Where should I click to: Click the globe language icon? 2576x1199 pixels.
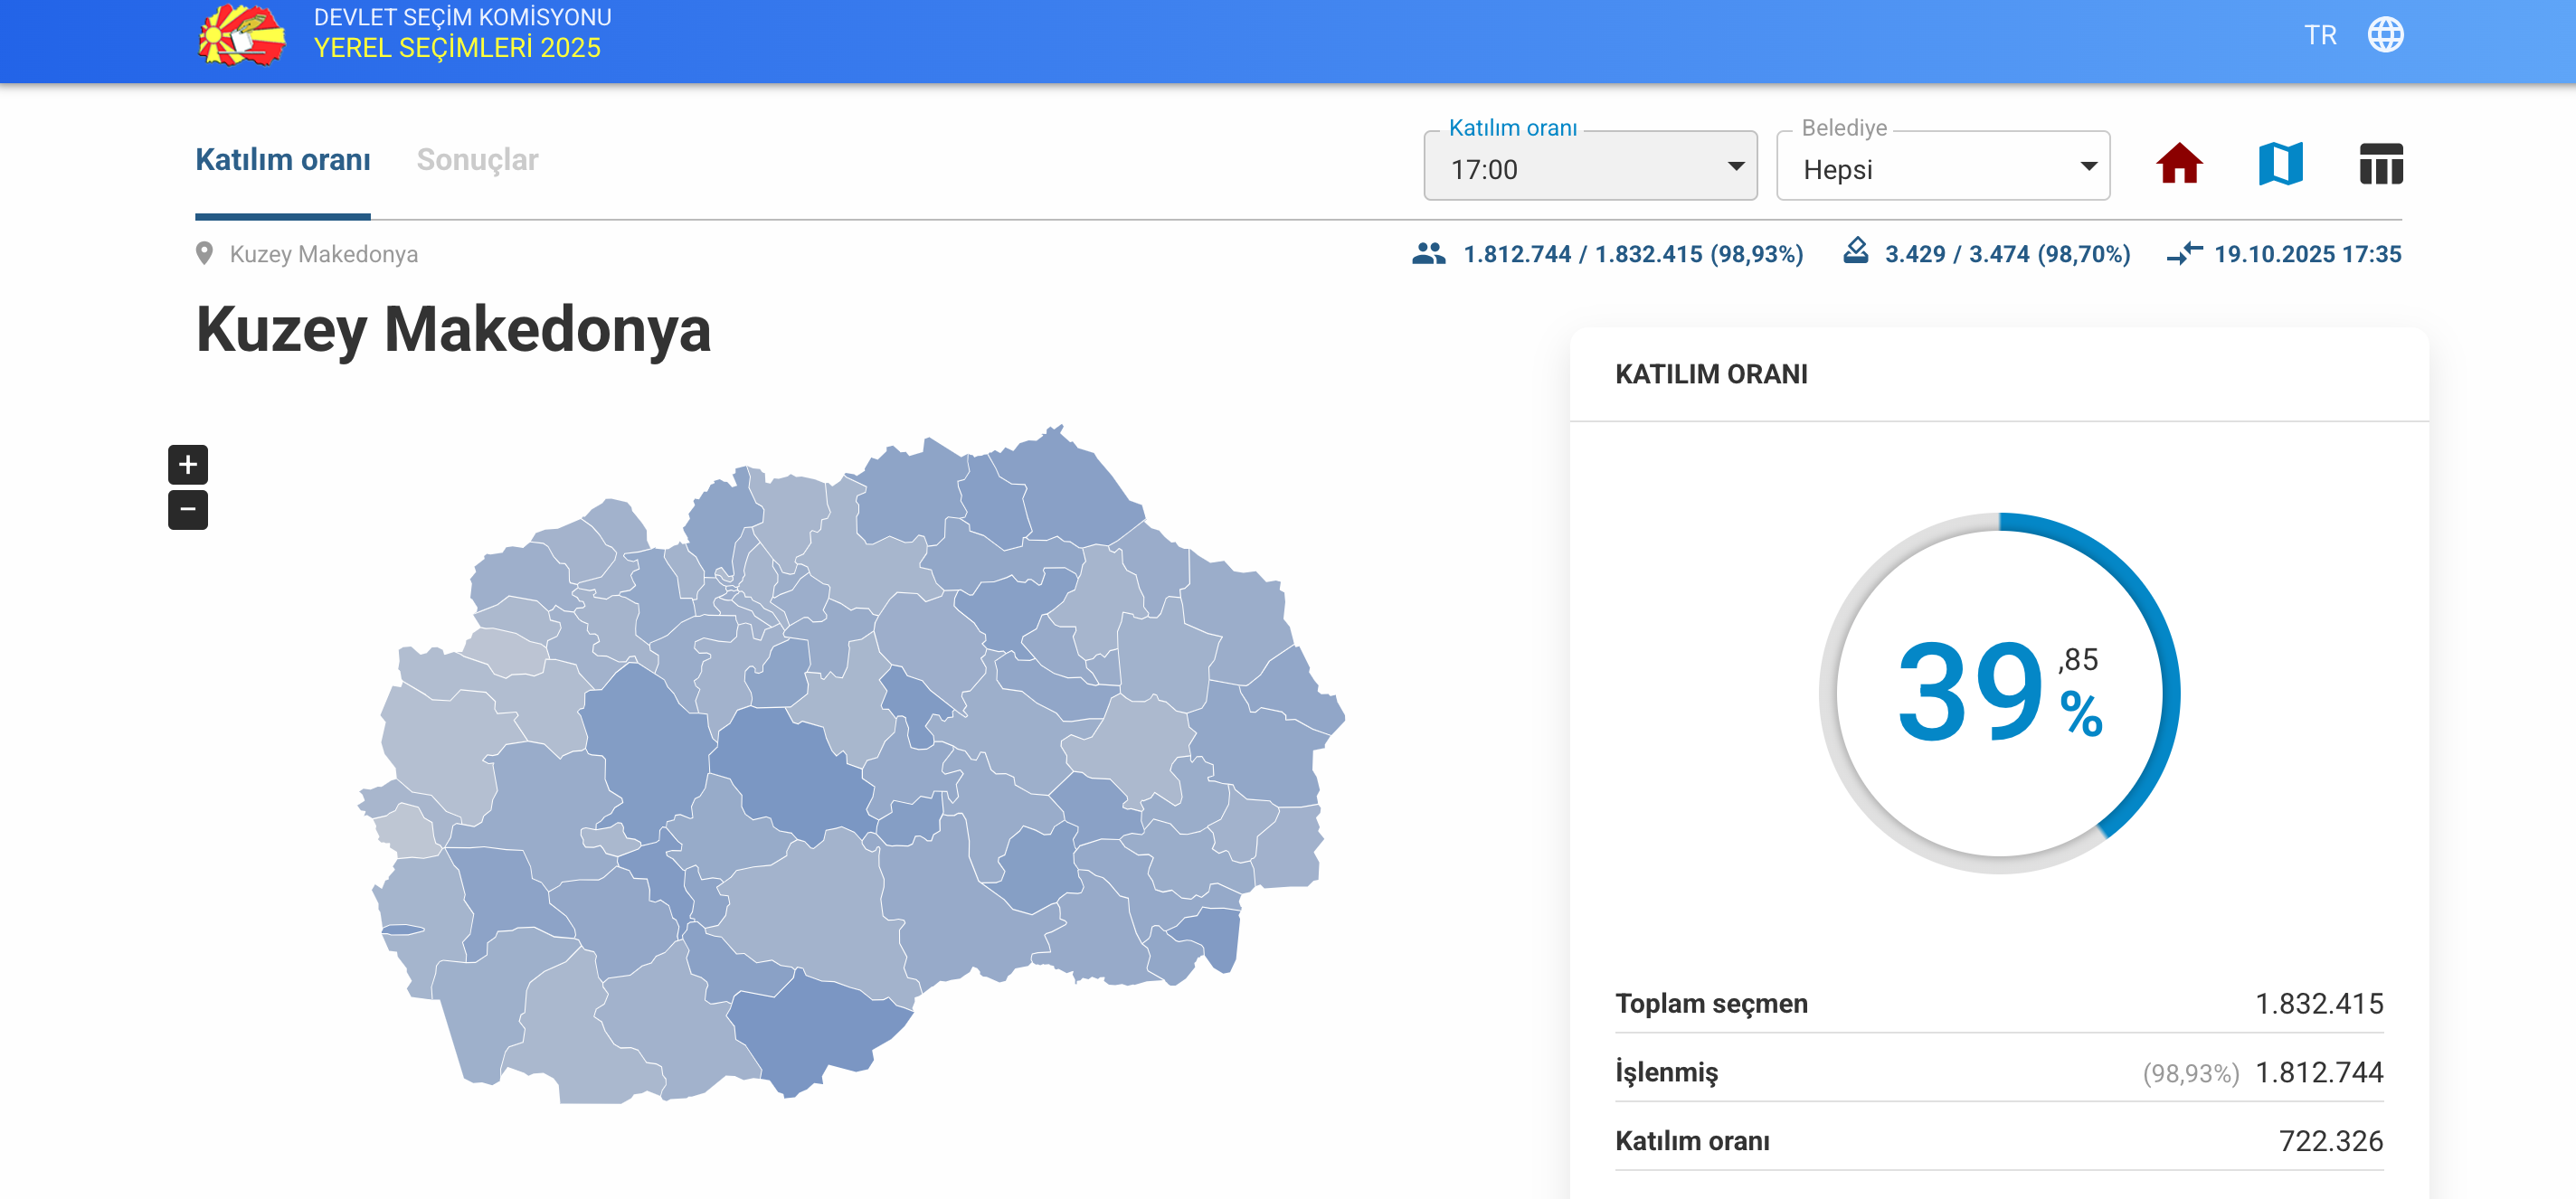(2385, 35)
